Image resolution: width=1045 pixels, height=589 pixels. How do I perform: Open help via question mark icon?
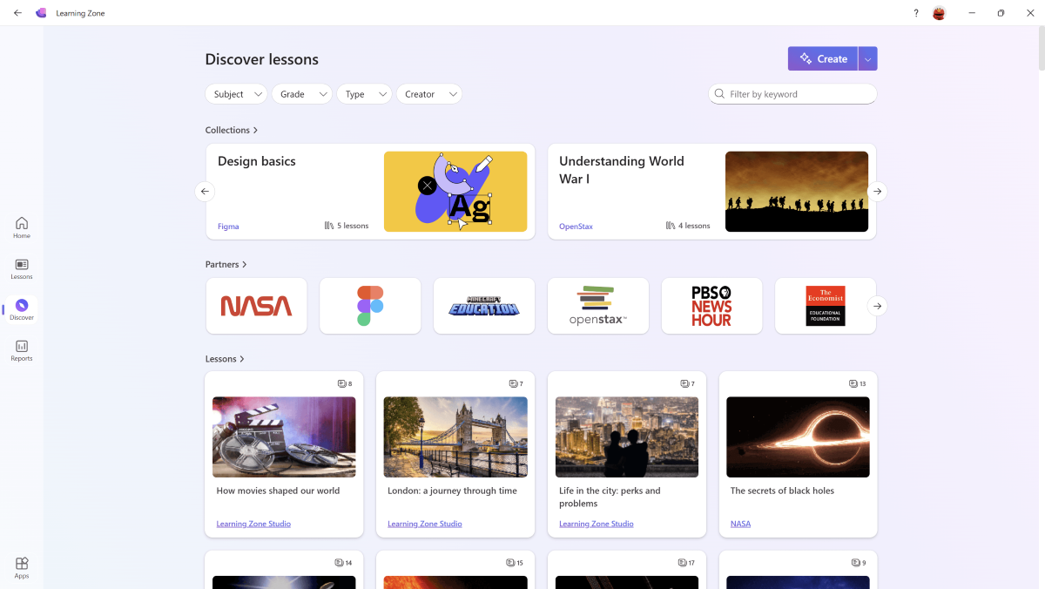(x=916, y=13)
